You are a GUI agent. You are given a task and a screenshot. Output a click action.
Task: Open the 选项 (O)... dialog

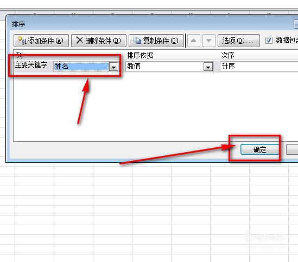(239, 41)
